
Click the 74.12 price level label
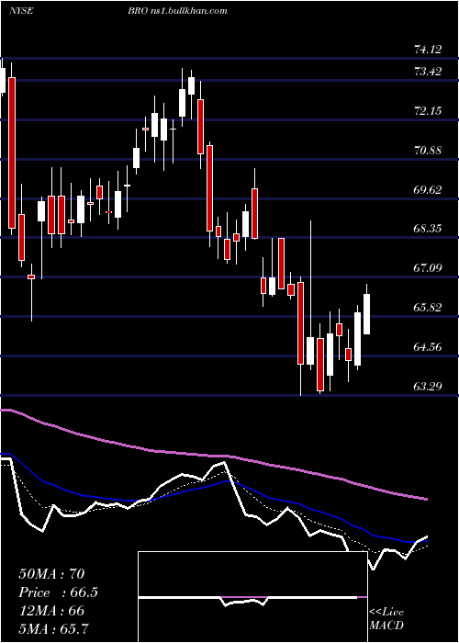pyautogui.click(x=428, y=50)
